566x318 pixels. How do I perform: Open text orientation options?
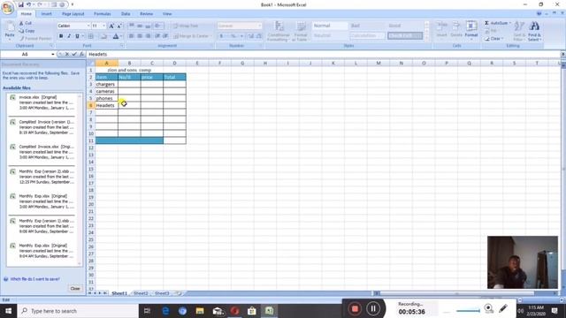157,26
